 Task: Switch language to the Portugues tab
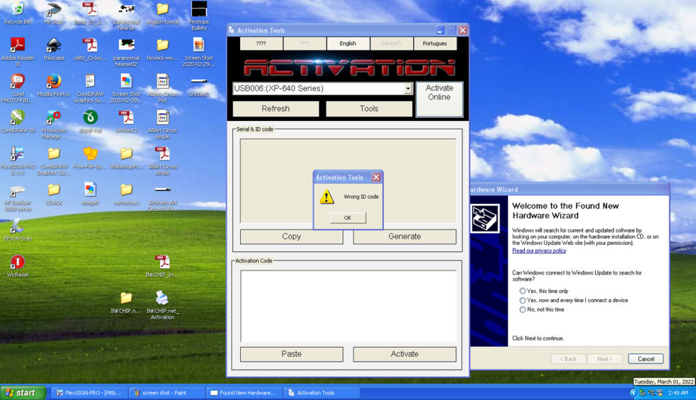click(x=434, y=43)
